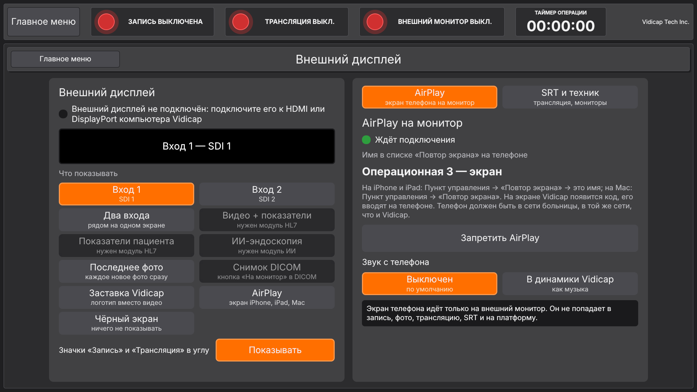Image resolution: width=697 pixels, height=392 pixels.
Task: Choose Заставка Vidicap logo screen
Action: tap(126, 297)
